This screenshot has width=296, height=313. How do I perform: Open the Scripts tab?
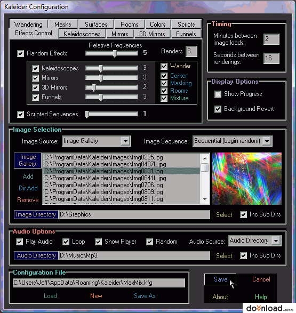click(186, 24)
